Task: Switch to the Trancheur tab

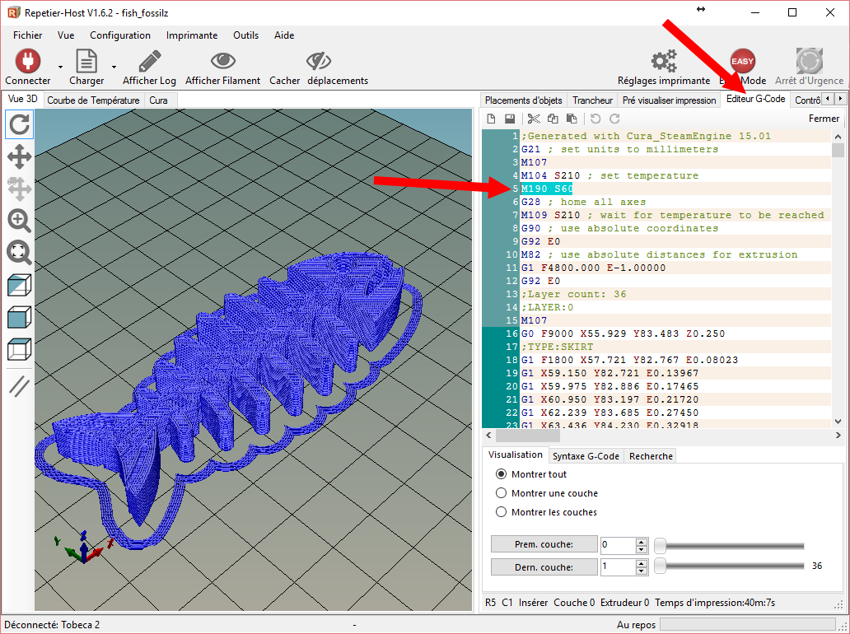Action: (592, 100)
